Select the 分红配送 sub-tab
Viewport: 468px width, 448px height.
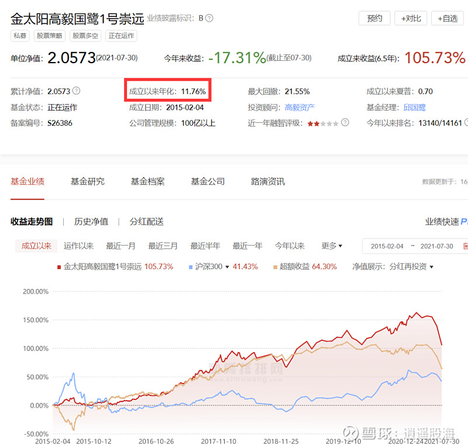147,222
